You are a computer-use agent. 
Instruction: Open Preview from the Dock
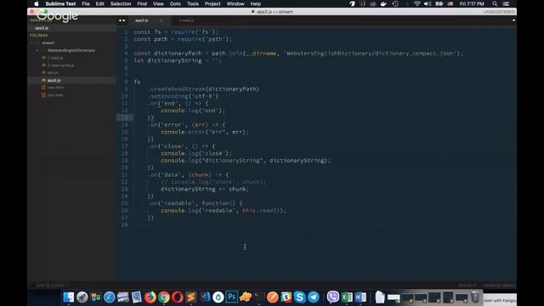136,297
